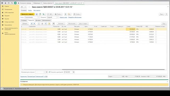
Task: Toggle cancel checkbox in row with sum 21 375,00
Action: pyautogui.click(x=156, y=37)
